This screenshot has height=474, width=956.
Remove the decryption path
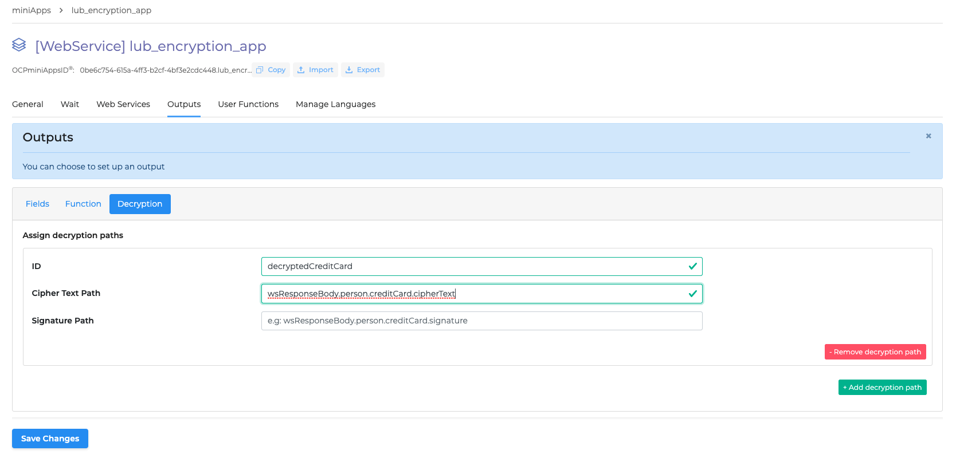tap(875, 352)
